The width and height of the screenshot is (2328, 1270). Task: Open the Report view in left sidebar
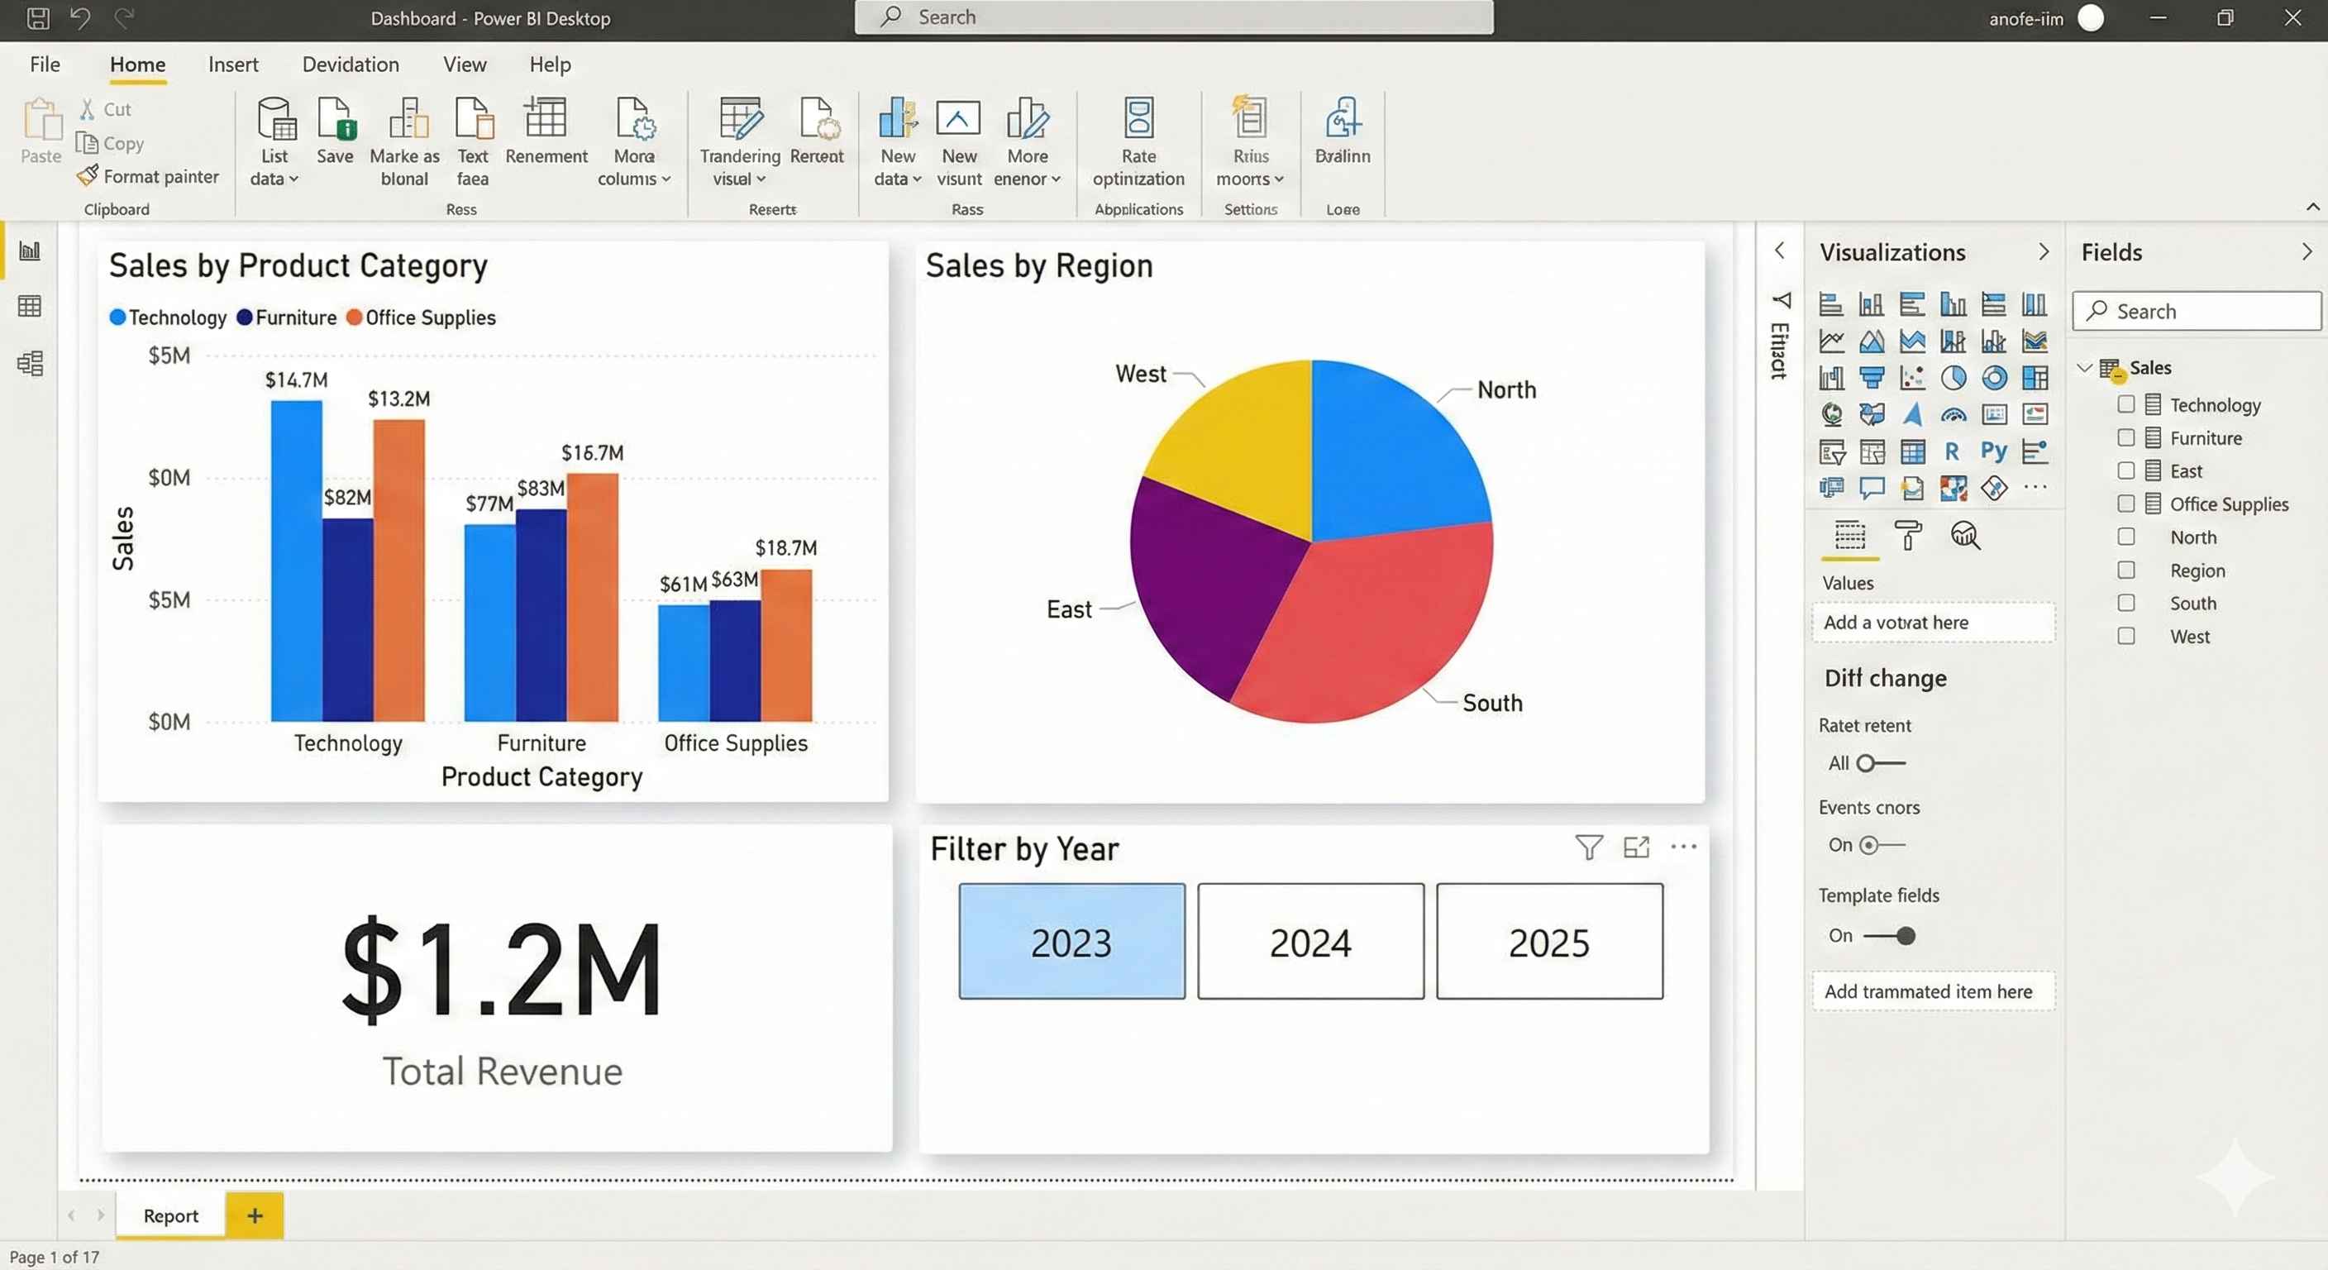click(30, 251)
